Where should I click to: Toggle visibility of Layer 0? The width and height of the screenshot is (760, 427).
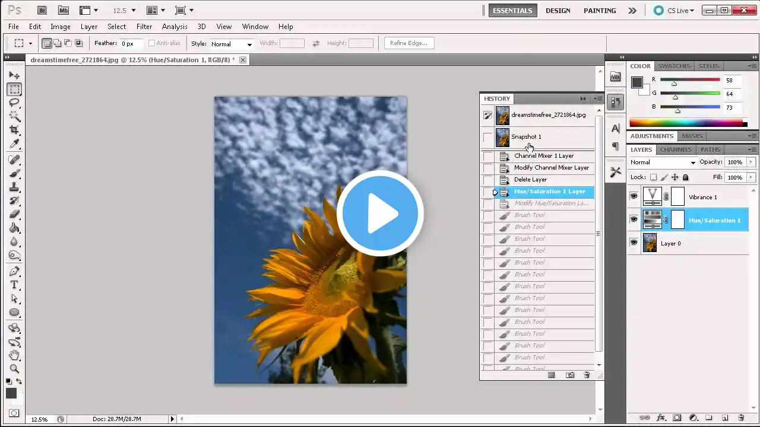tap(634, 243)
